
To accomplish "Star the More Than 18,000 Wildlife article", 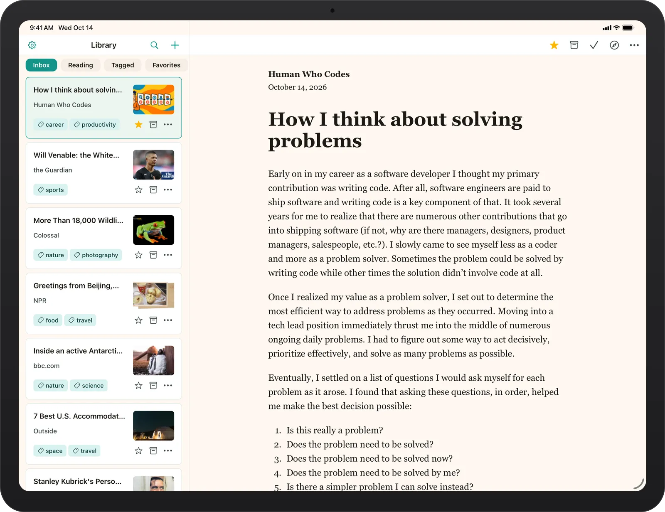I will (138, 255).
